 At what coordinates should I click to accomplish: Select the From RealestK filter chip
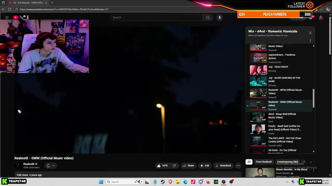(264, 162)
